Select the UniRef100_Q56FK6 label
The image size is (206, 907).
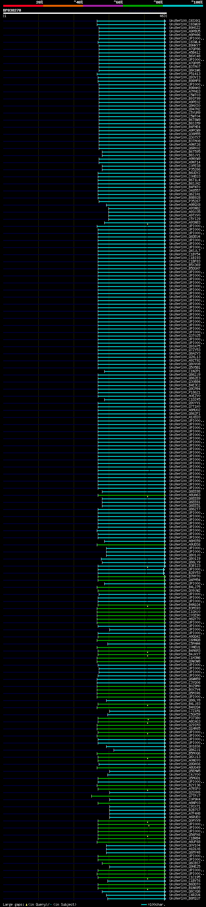185,835
